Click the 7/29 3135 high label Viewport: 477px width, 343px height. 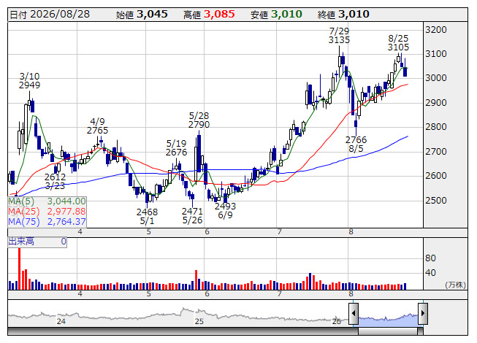click(x=339, y=35)
